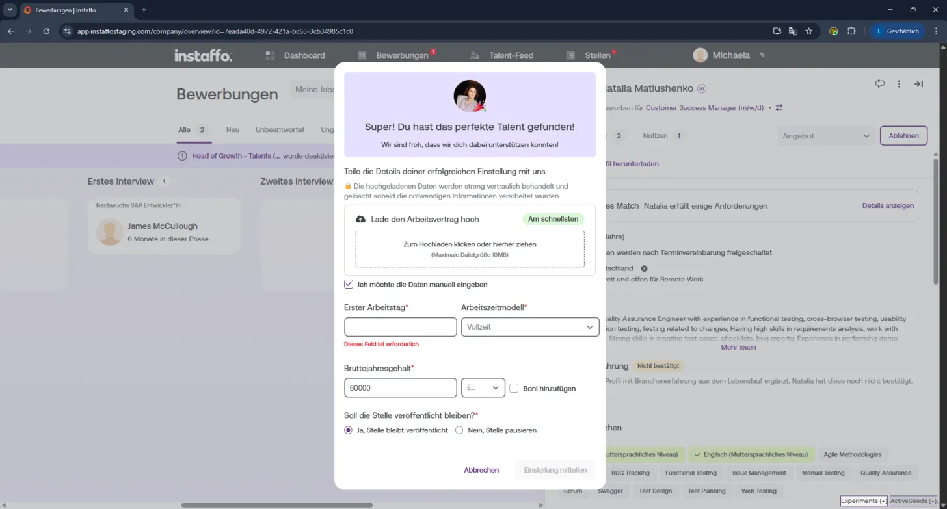The image size is (947, 509).
Task: Click the LinkedIn icon beside Natalia Matiushenko
Action: 702,88
